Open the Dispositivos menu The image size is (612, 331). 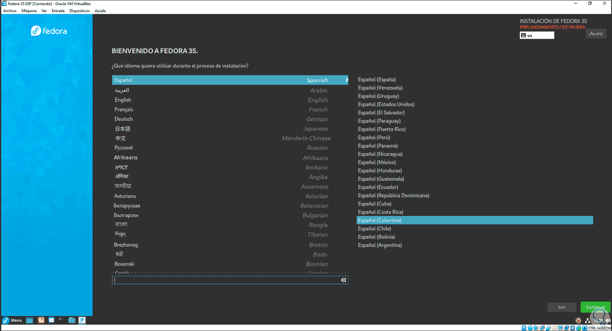pos(80,11)
